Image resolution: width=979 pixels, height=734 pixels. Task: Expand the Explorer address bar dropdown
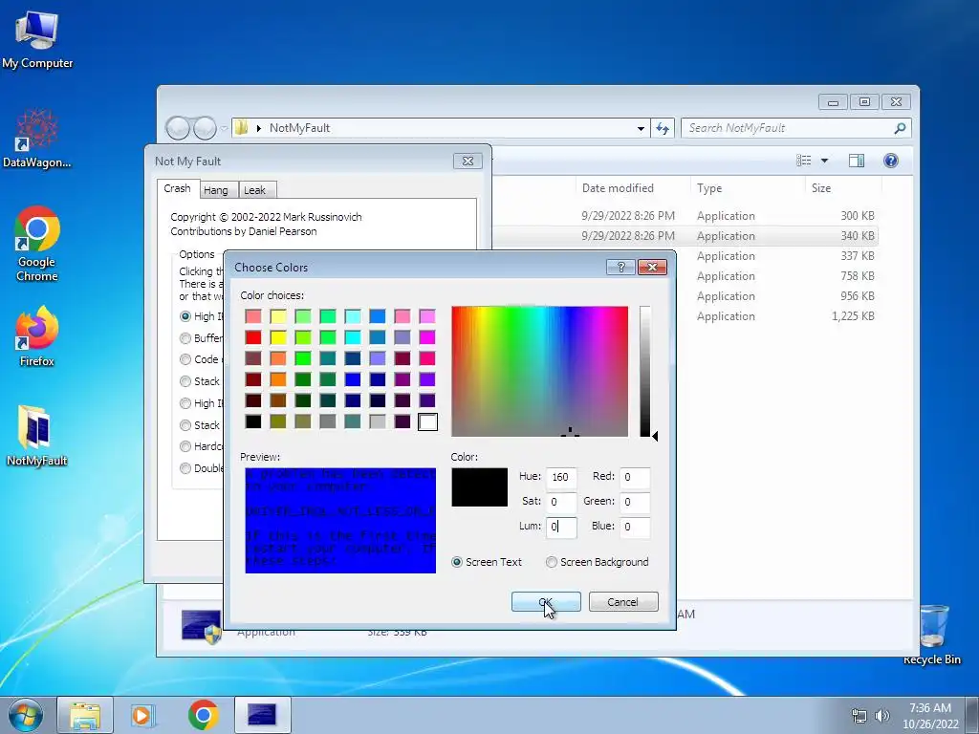tap(641, 129)
